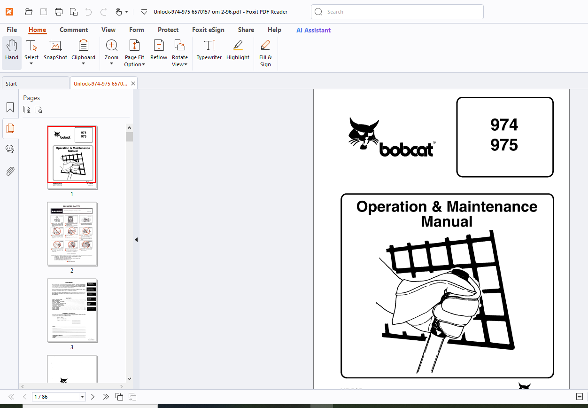Activate the SnapShot tool
This screenshot has height=408, width=588.
55,51
